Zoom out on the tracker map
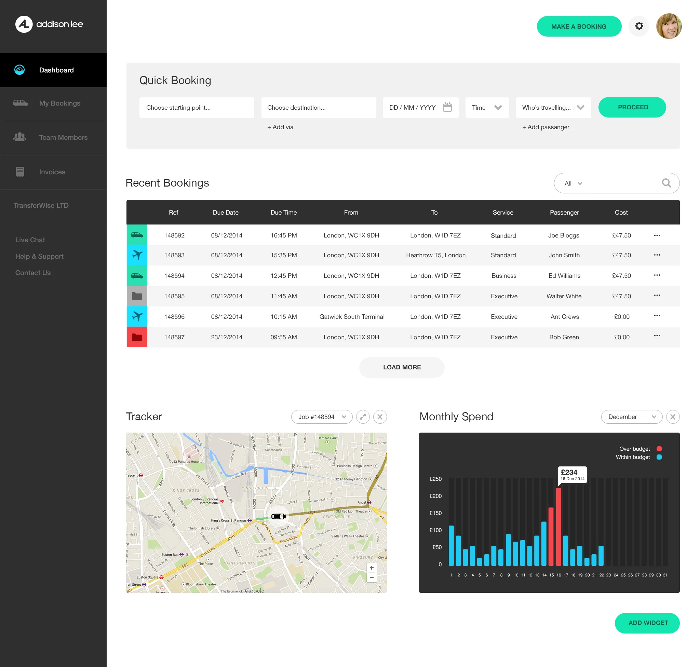The width and height of the screenshot is (700, 667). pyautogui.click(x=371, y=577)
